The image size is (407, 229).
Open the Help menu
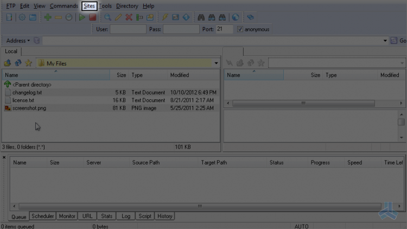click(149, 6)
